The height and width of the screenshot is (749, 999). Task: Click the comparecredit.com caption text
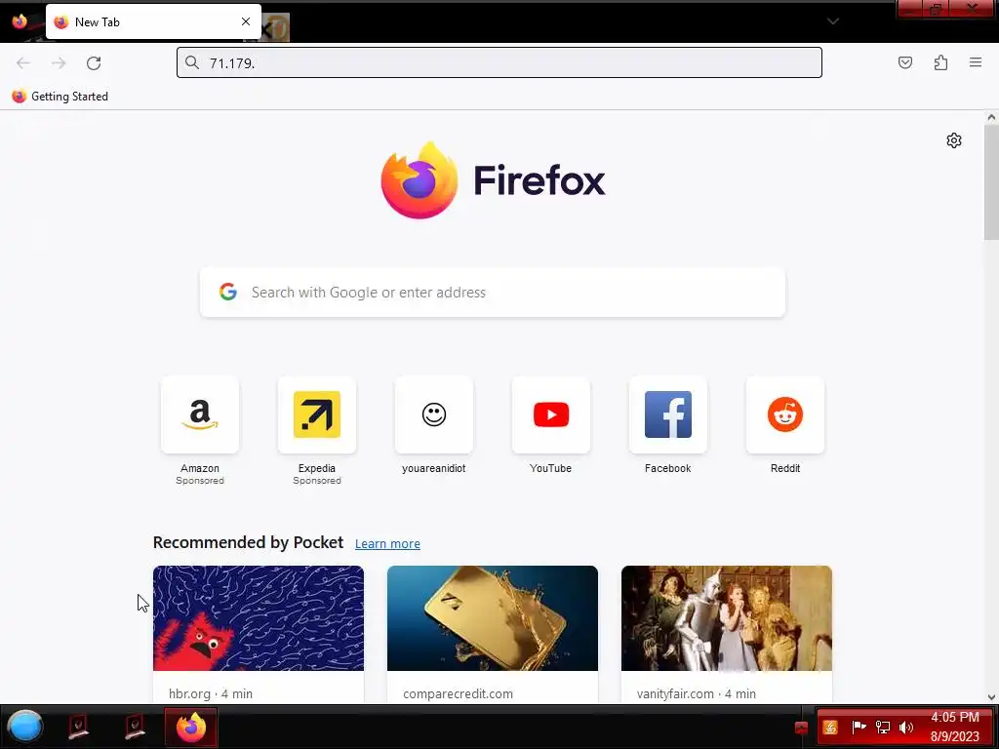(458, 693)
